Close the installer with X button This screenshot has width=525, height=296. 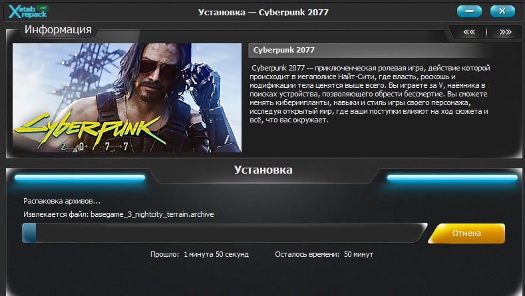tap(502, 11)
